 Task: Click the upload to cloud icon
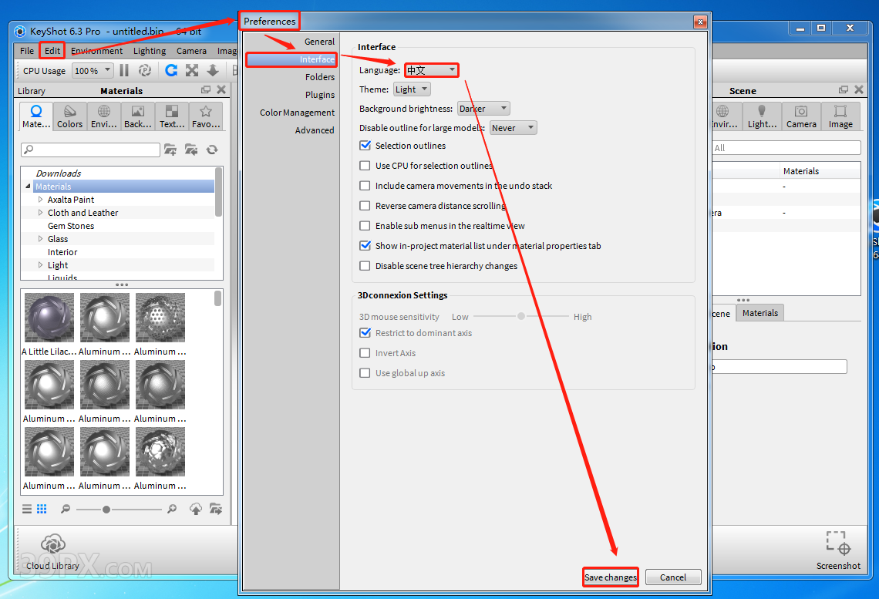196,509
